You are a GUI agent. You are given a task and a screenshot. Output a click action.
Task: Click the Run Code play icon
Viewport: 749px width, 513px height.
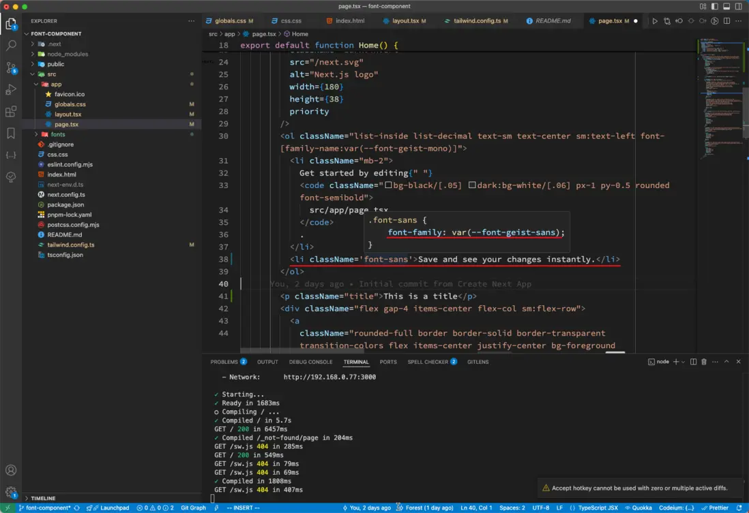pos(655,21)
